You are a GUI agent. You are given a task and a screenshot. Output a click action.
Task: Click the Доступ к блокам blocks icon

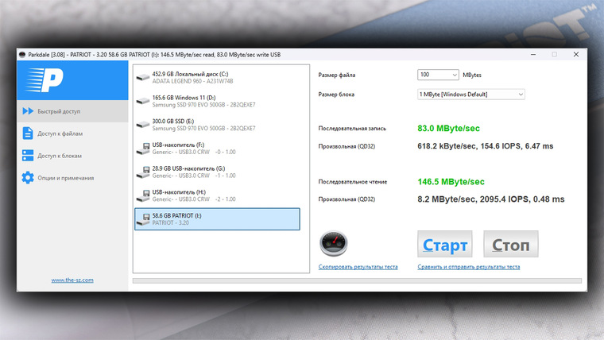pos(28,156)
